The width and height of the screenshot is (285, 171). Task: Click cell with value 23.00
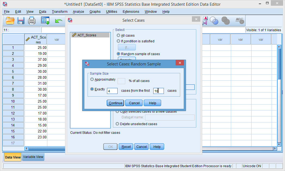point(36,137)
